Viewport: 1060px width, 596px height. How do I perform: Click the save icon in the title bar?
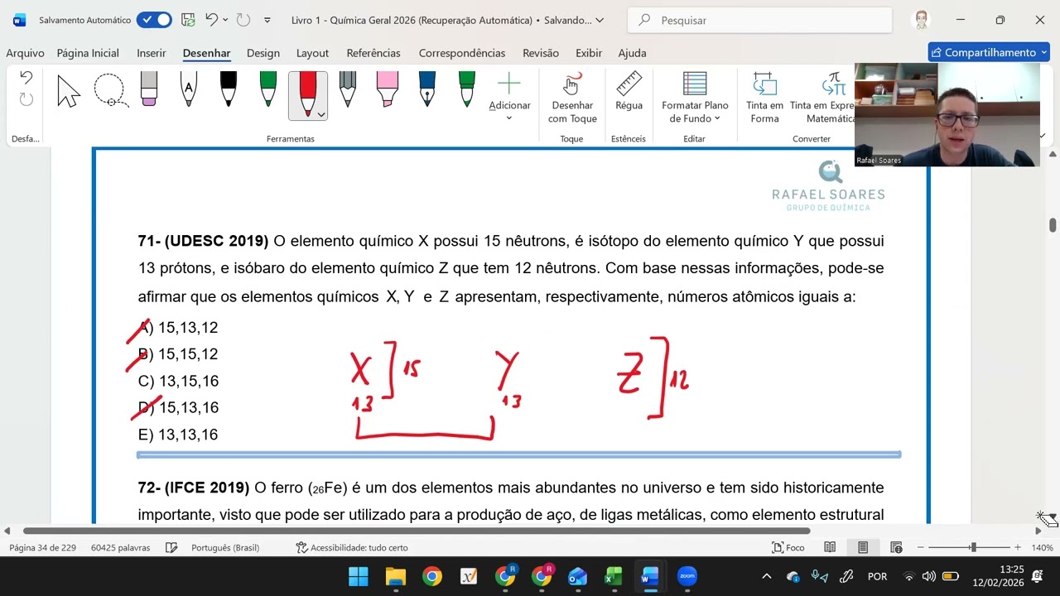(188, 20)
